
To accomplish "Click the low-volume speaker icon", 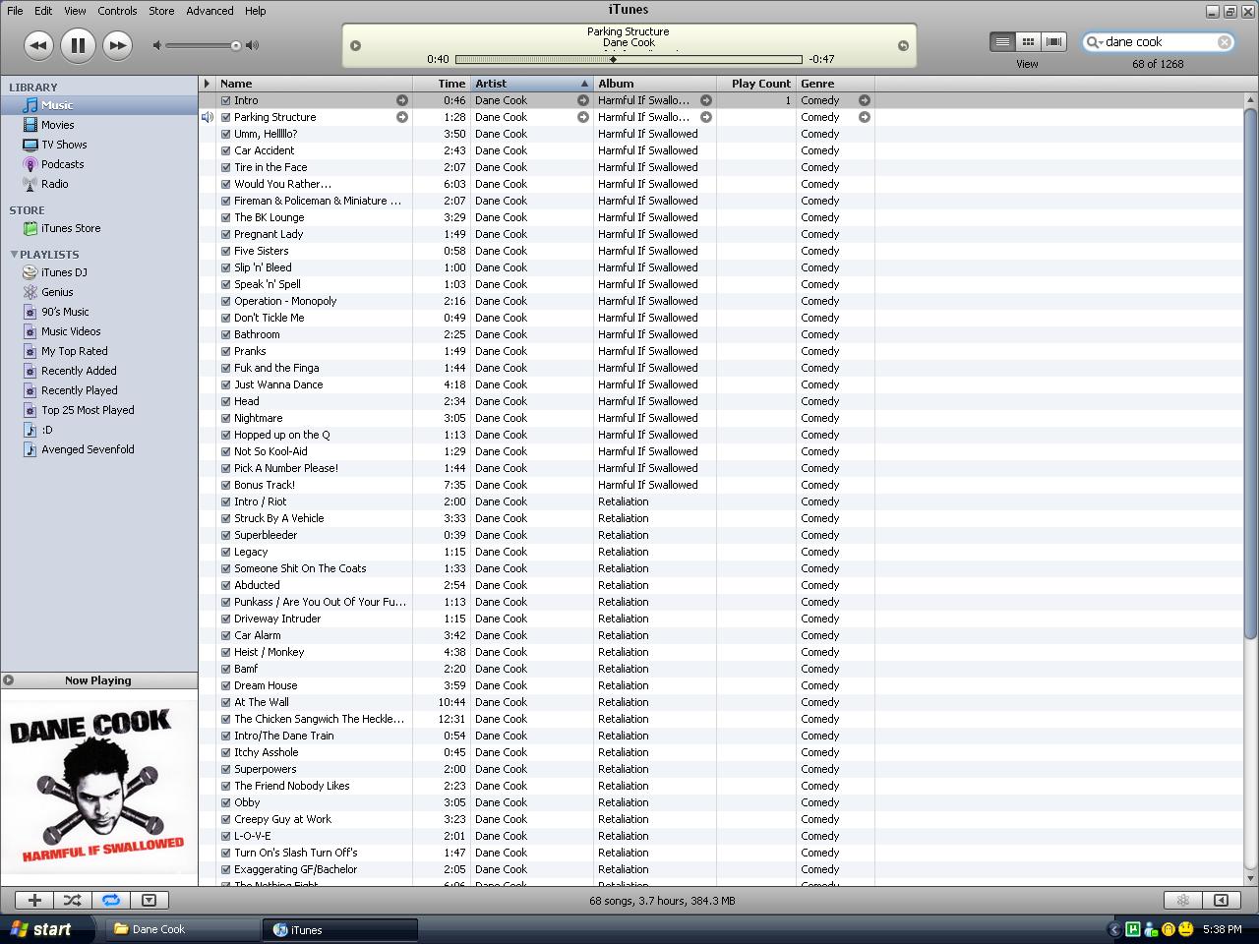I will pos(157,45).
